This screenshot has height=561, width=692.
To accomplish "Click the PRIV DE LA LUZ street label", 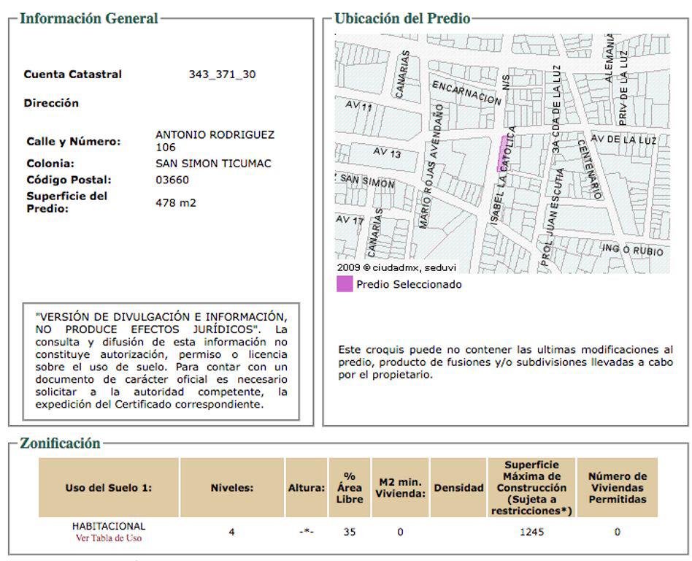I will click(x=623, y=88).
